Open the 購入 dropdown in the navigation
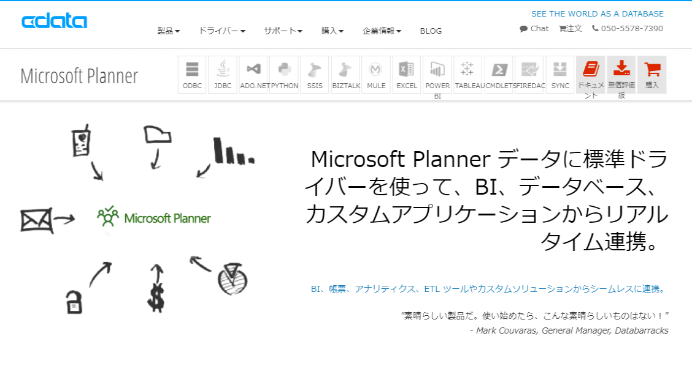 pyautogui.click(x=333, y=31)
